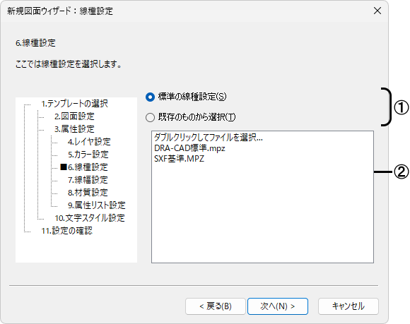The image size is (410, 324).
Task: Click the 次へ(N) button
Action: point(277,306)
